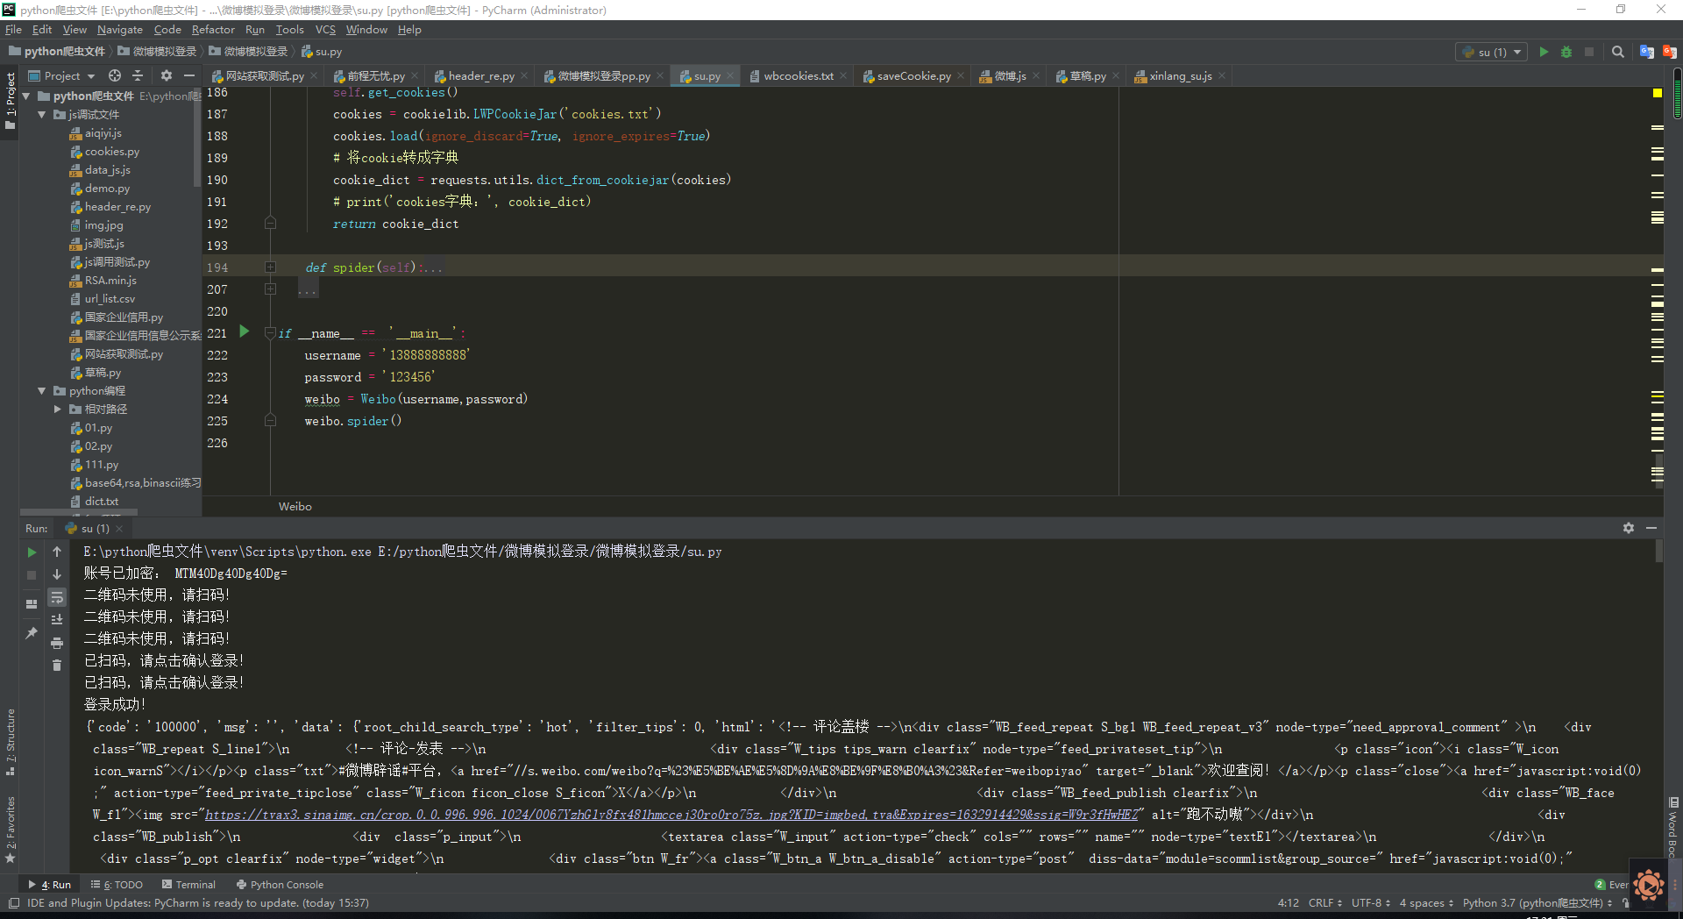The width and height of the screenshot is (1683, 919).
Task: Close the header_re.py editor tab
Action: pyautogui.click(x=524, y=76)
